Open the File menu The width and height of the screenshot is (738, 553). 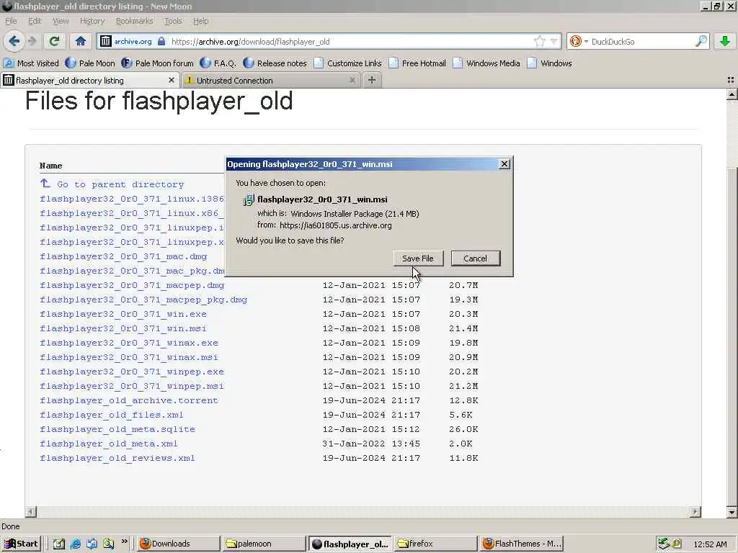11,21
